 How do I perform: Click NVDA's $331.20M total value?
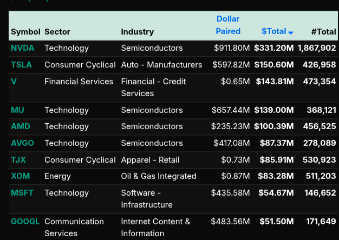coord(274,48)
